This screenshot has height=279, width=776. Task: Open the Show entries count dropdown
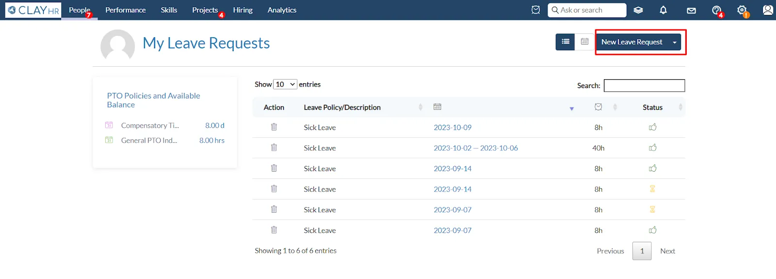click(285, 84)
